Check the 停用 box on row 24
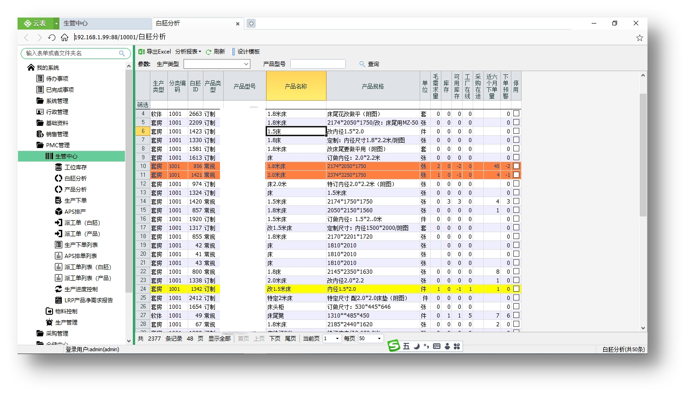The height and width of the screenshot is (396, 689). click(x=516, y=288)
